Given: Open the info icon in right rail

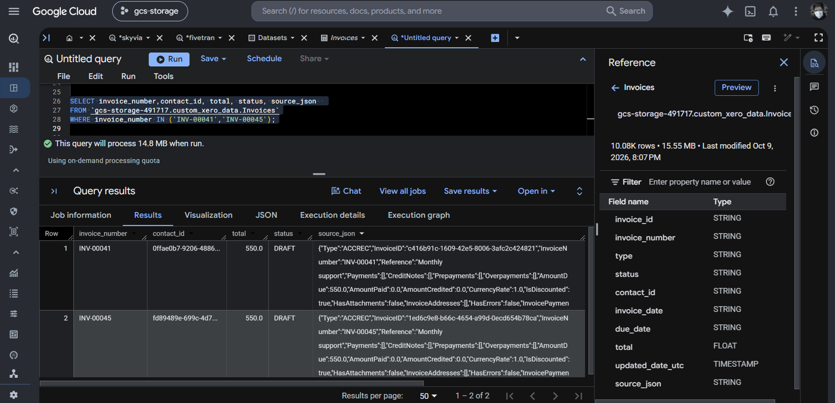Looking at the screenshot, I should [x=814, y=133].
